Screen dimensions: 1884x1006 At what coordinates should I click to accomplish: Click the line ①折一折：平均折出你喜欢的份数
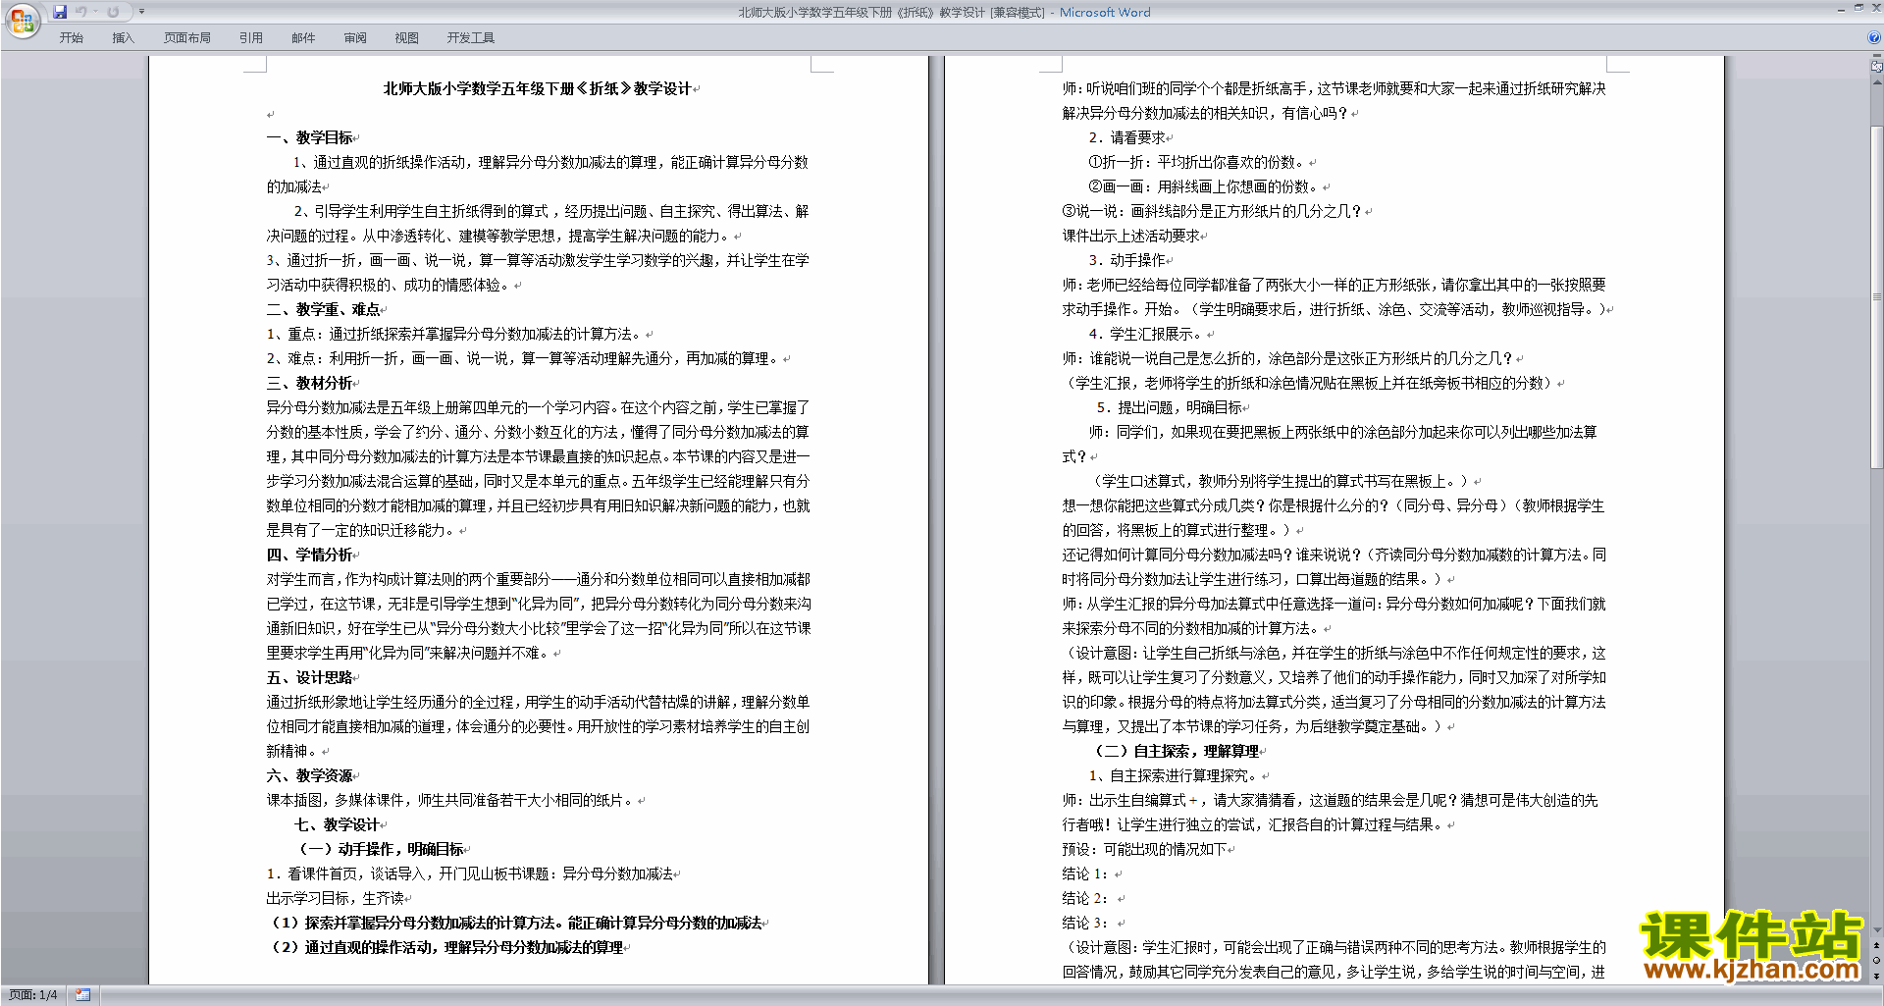coord(1196,162)
